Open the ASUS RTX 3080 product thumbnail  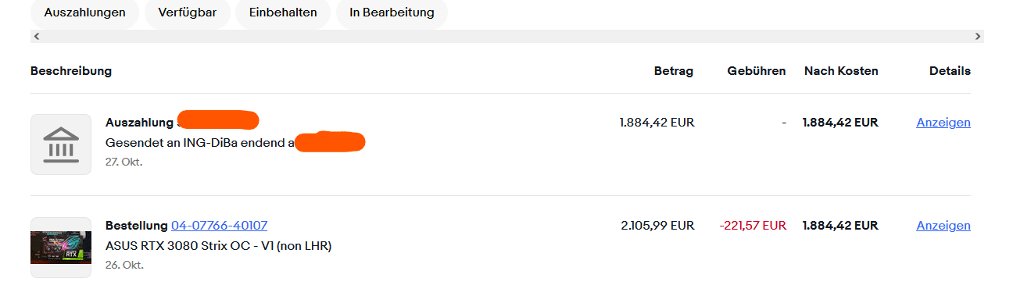click(x=61, y=248)
